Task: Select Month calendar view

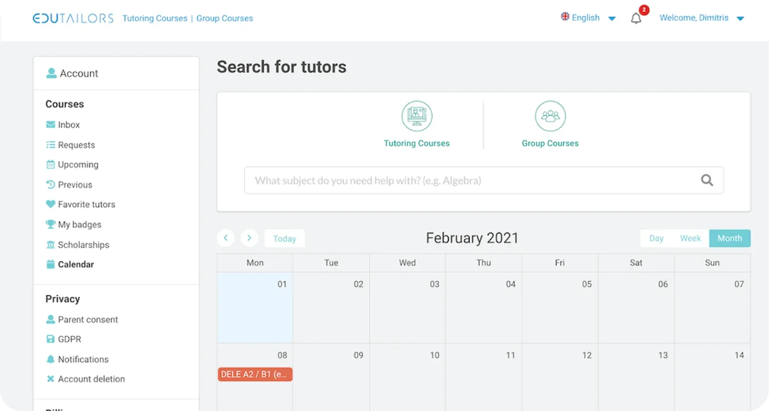Action: [x=729, y=238]
